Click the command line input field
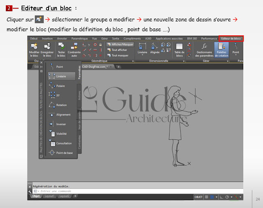 click(137, 191)
